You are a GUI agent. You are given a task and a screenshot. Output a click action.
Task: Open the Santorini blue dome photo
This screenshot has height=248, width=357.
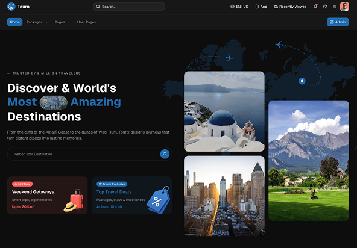pyautogui.click(x=224, y=111)
